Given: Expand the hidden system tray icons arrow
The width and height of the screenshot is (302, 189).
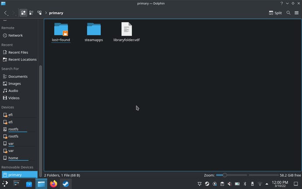Looking at the screenshot, I should click(267, 184).
